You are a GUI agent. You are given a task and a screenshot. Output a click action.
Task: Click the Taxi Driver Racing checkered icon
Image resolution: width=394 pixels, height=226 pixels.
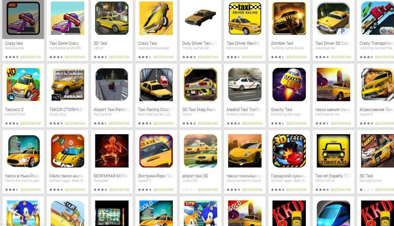point(245,18)
